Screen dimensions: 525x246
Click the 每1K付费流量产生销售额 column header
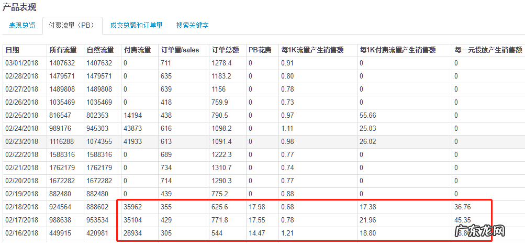pos(398,50)
